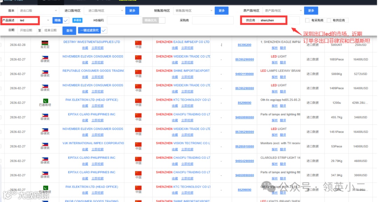Image resolution: width=378 pixels, height=202 pixels.
Task: Click the 500UNT quantity cell
Action: [x=337, y=45]
